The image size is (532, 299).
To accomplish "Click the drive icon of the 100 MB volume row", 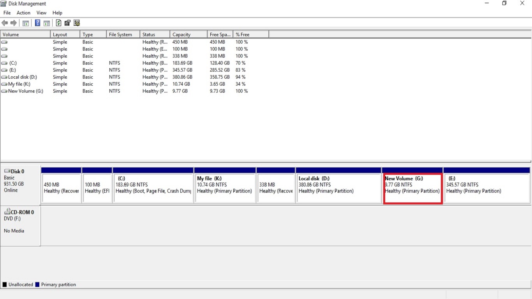I will [4, 49].
